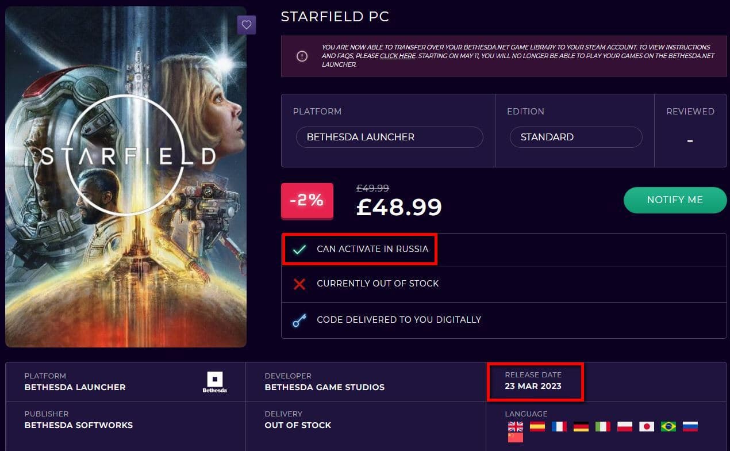Add Starfield to wishlist with heart icon

[x=247, y=25]
